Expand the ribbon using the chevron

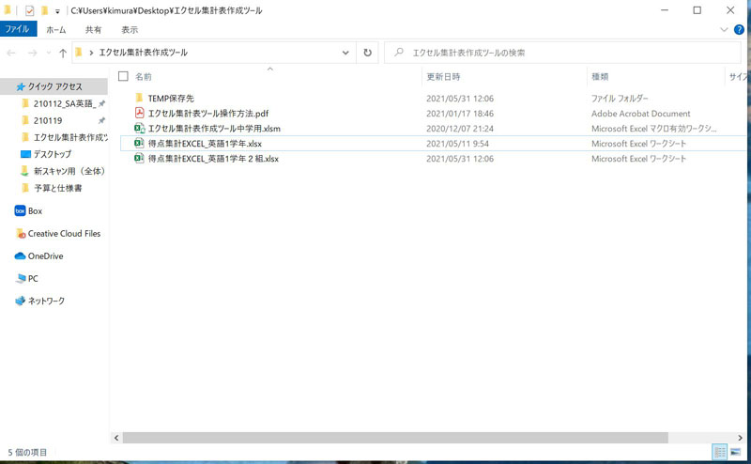[725, 30]
